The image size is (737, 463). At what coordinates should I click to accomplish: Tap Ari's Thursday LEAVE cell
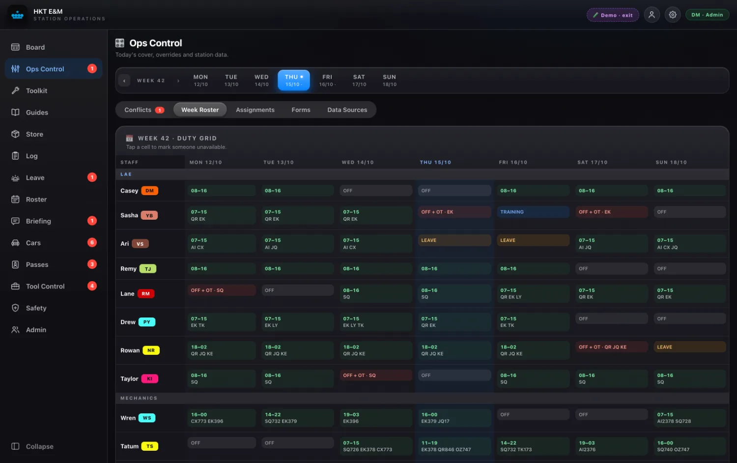pyautogui.click(x=454, y=240)
